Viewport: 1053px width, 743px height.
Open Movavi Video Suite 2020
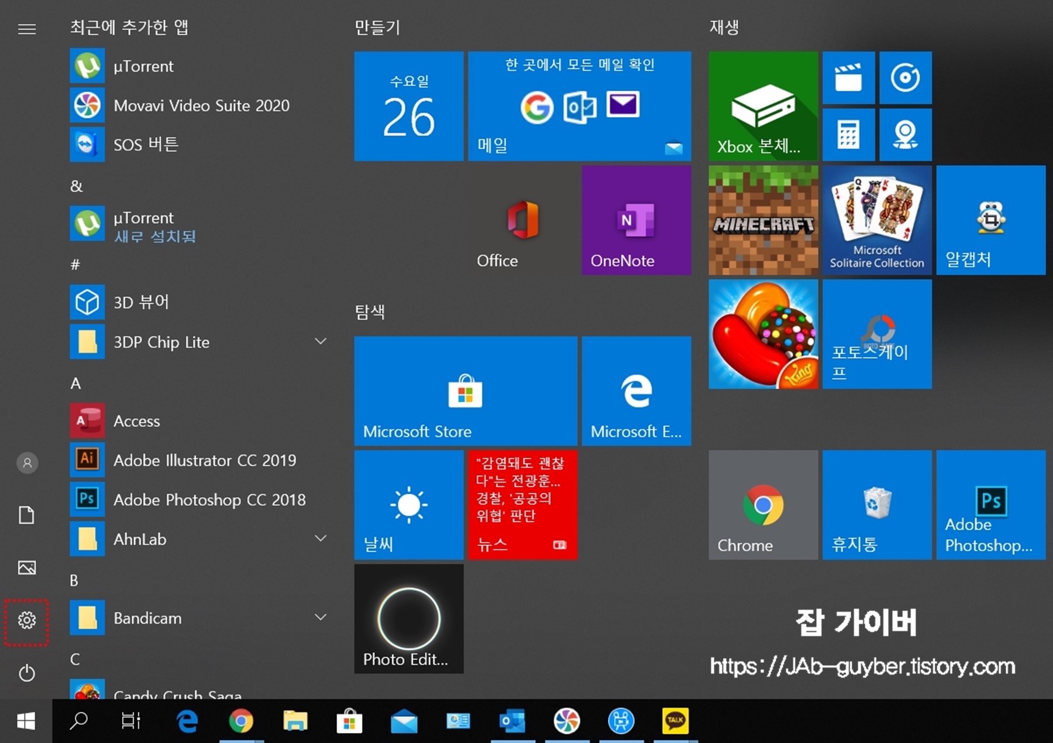pos(199,105)
